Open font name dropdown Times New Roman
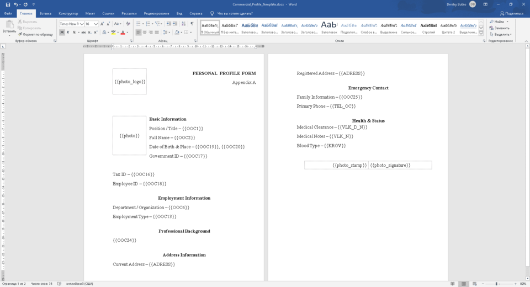The width and height of the screenshot is (530, 287). click(x=82, y=24)
